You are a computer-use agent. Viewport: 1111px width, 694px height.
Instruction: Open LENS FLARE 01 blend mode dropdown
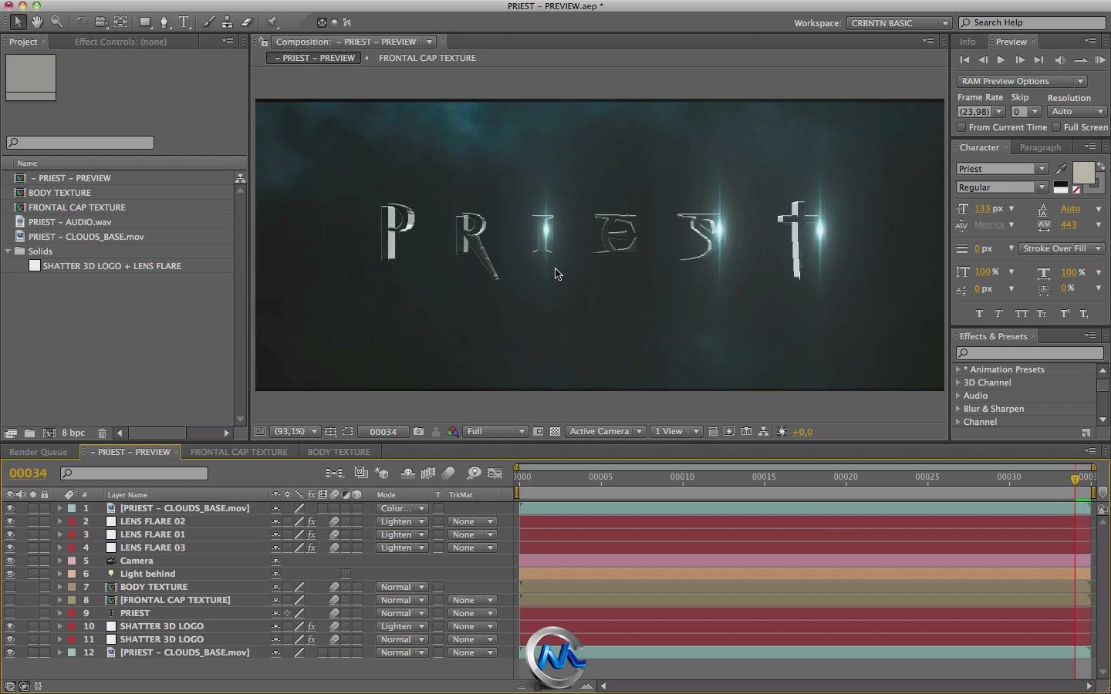coord(402,534)
